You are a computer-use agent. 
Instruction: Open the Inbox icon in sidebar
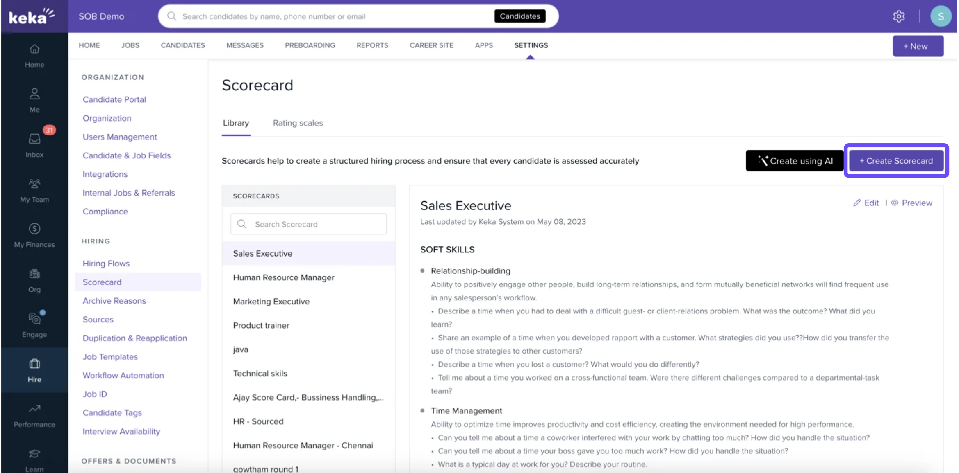tap(34, 139)
